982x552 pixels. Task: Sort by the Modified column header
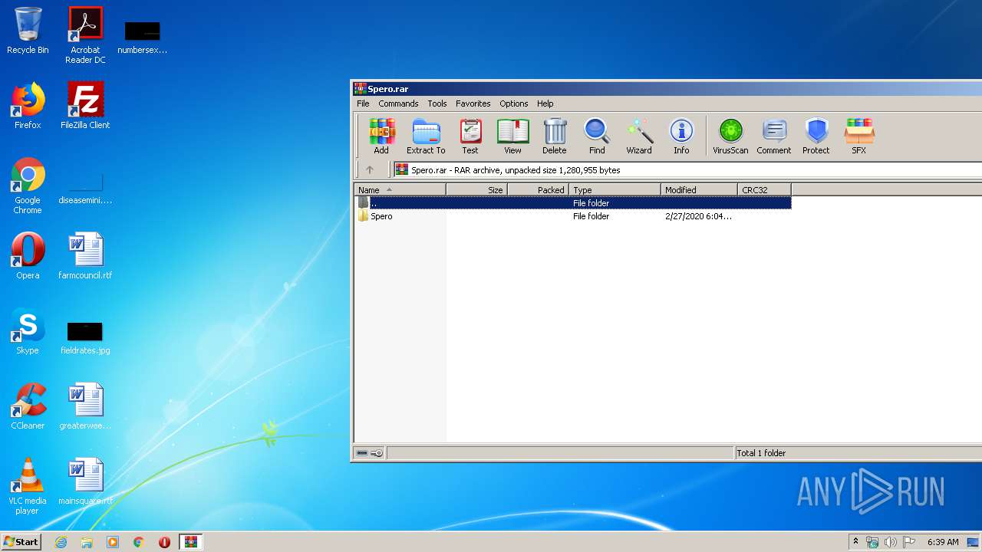700,189
